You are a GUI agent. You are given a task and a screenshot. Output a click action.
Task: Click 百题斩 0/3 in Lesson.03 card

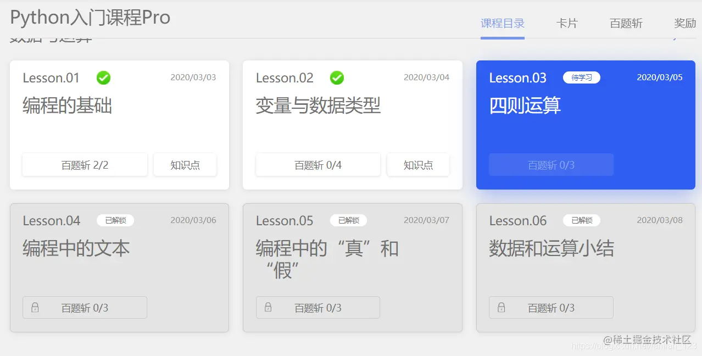(x=551, y=165)
